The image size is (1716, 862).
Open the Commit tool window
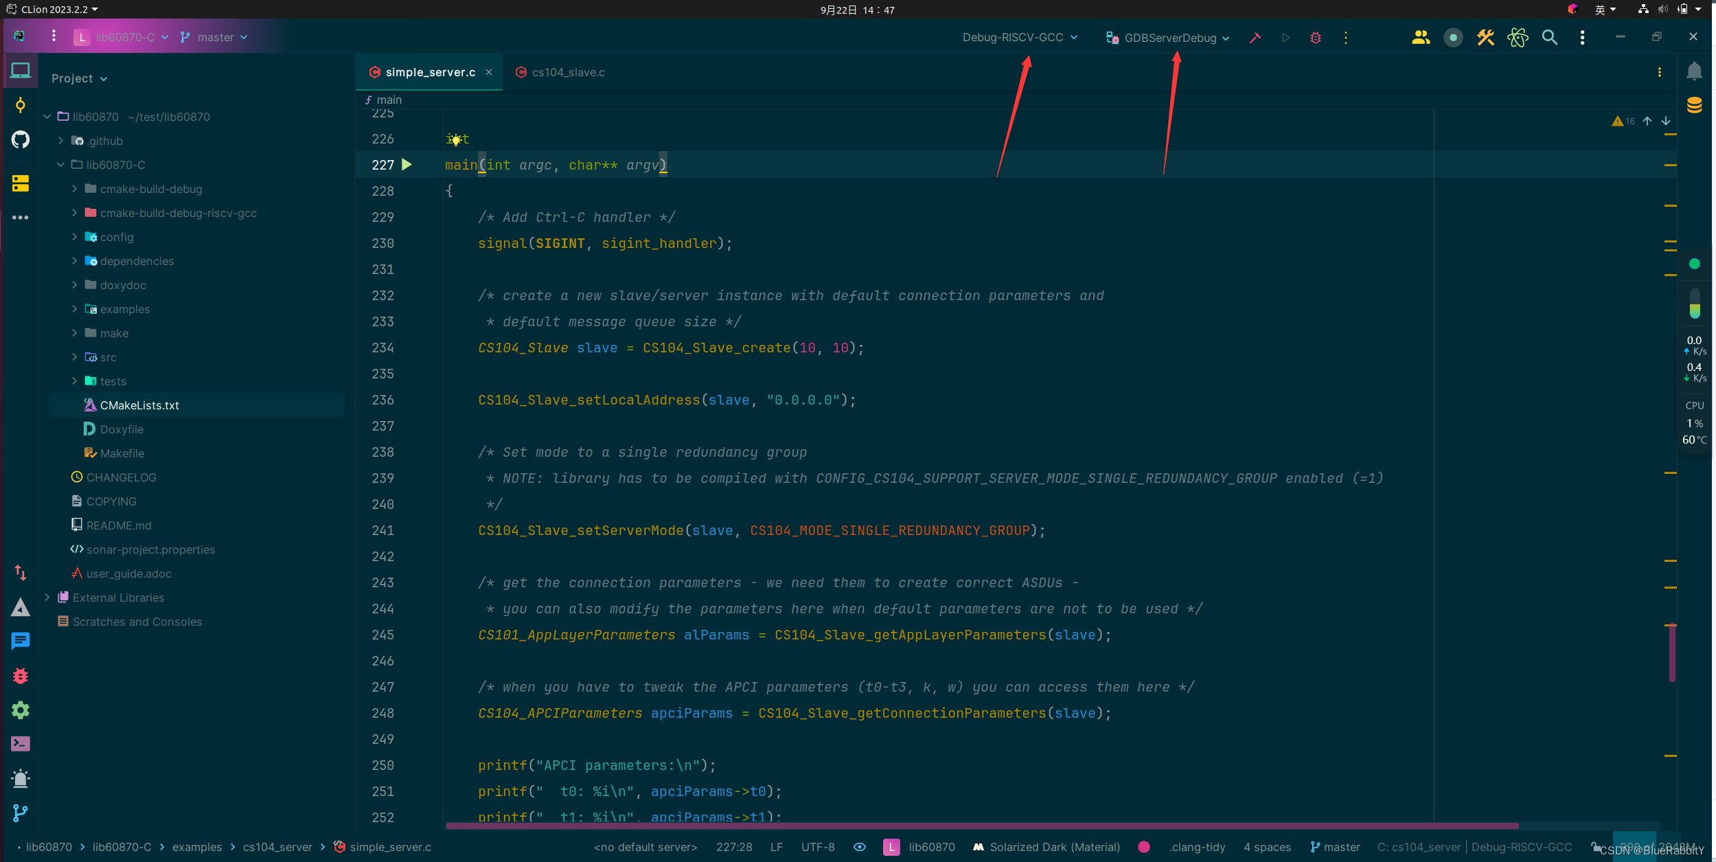20,105
